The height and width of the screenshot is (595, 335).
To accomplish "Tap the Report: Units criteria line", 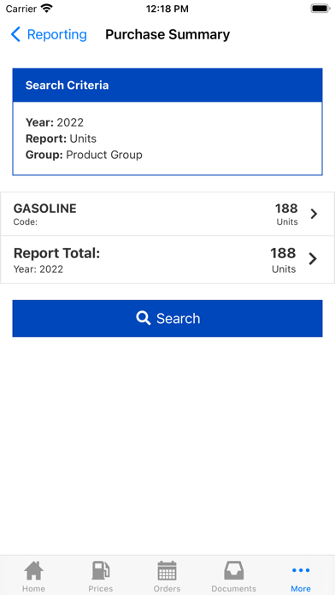I will 61,138.
